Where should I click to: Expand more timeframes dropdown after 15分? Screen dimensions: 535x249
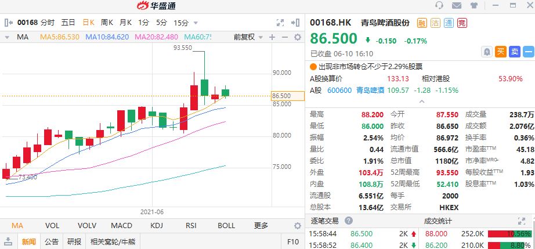pos(196,23)
